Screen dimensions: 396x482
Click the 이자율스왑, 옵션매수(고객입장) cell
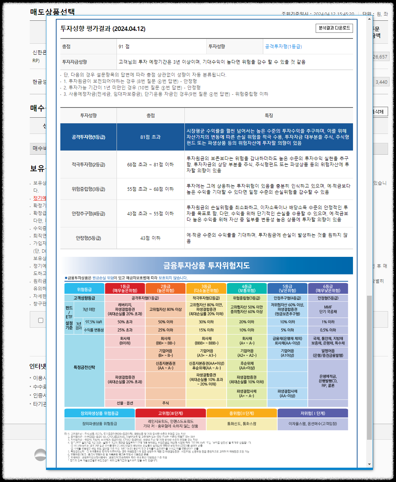[x=313, y=424]
